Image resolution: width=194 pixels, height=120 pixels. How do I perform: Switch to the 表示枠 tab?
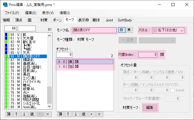point(84,20)
